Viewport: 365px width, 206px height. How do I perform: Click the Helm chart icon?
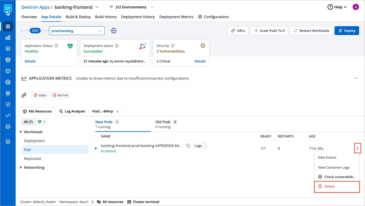(113, 31)
